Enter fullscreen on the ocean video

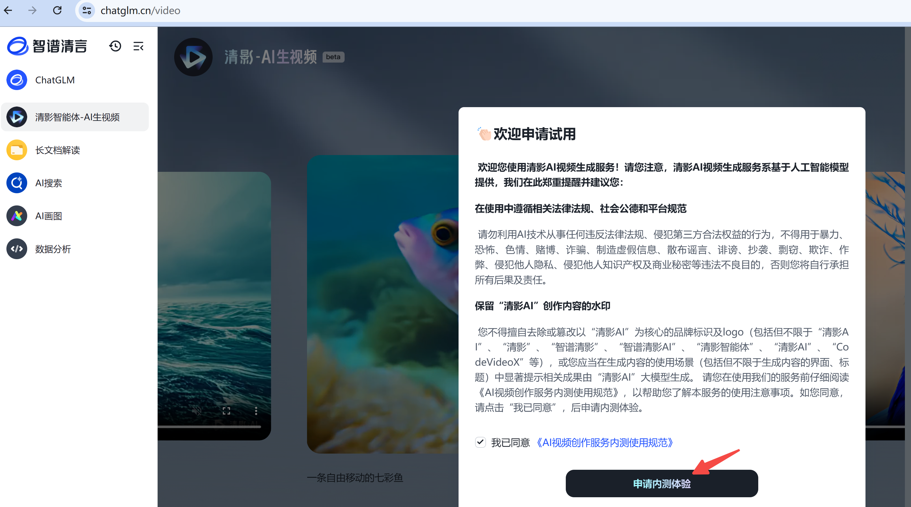tap(226, 411)
